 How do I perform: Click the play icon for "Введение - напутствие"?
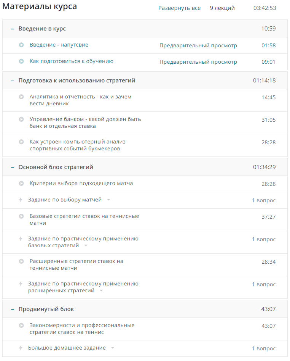click(21, 45)
